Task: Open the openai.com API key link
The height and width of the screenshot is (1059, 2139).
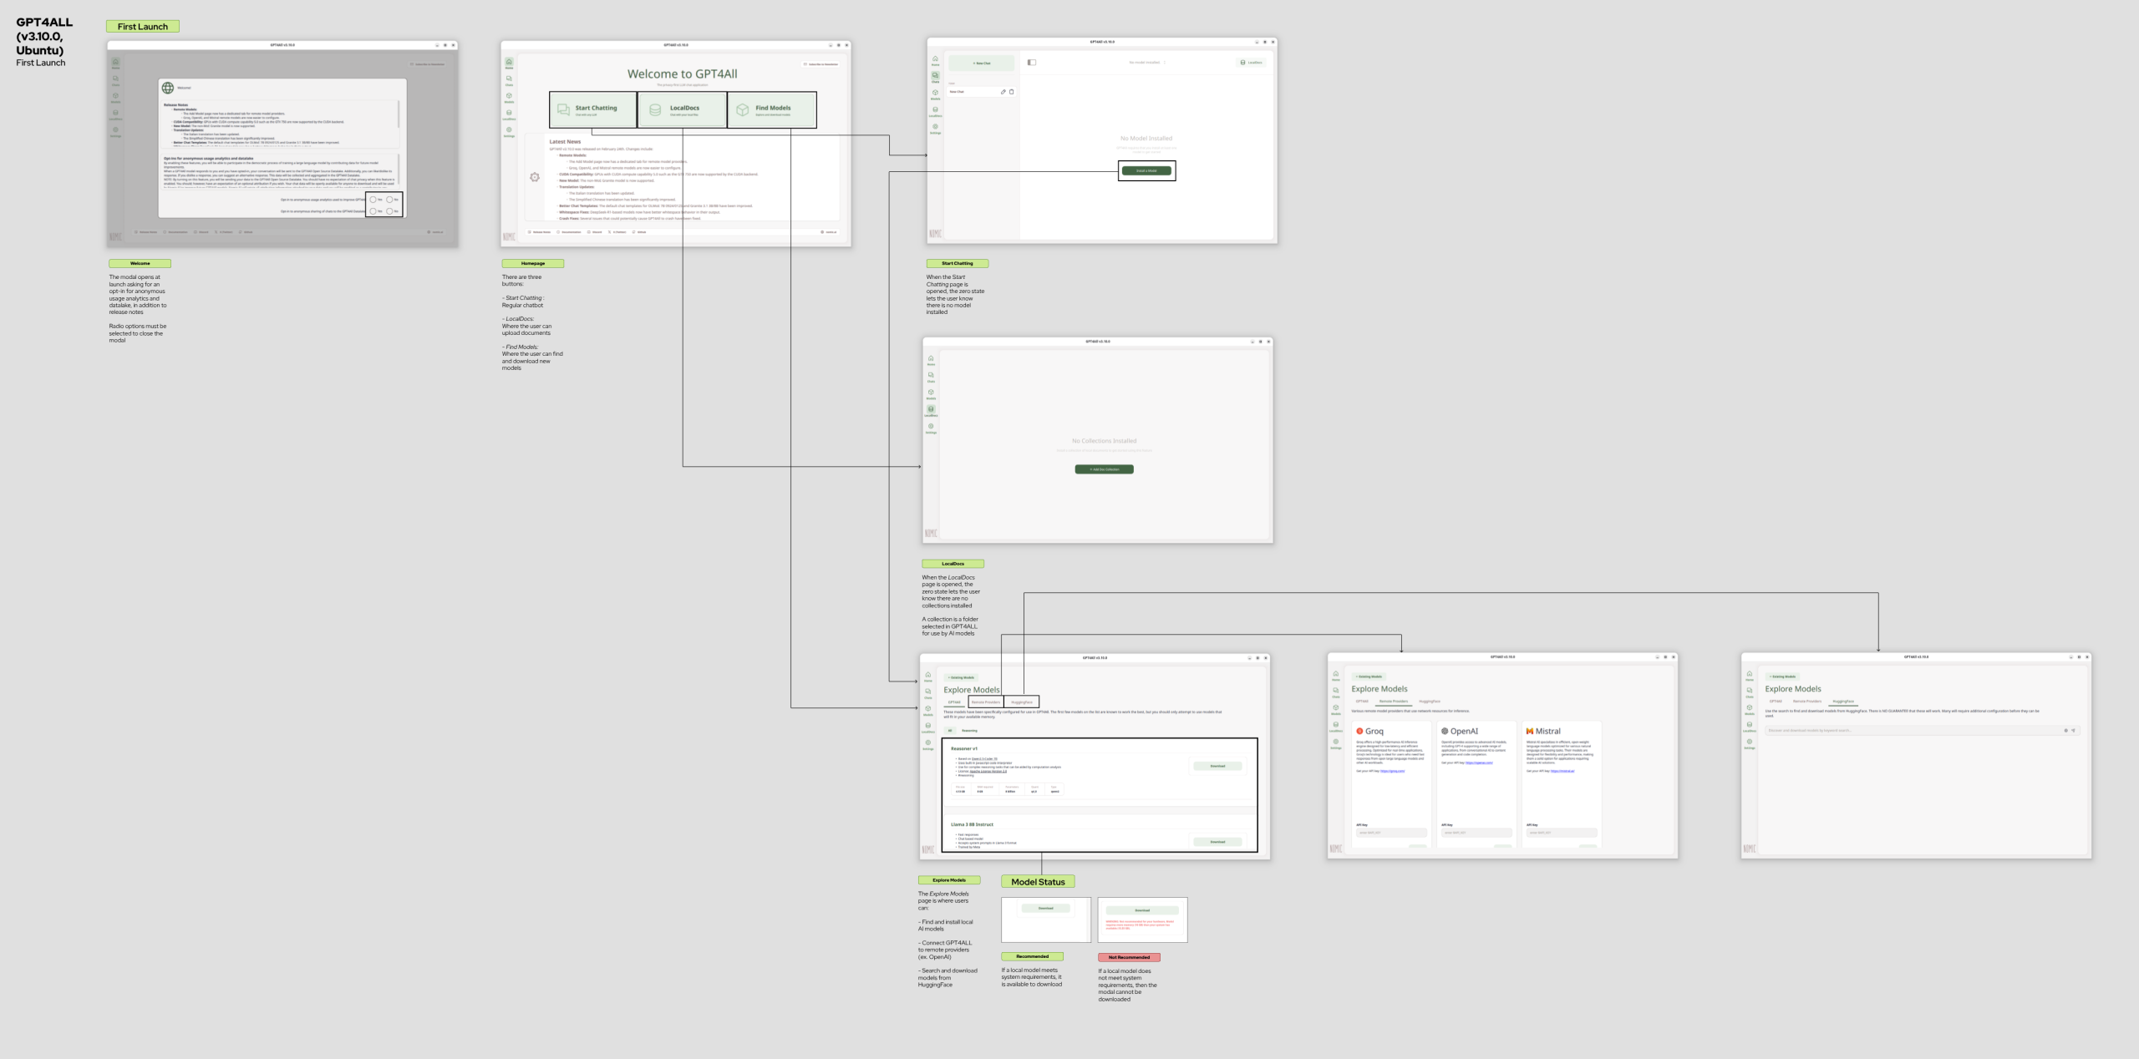Action: click(1480, 763)
